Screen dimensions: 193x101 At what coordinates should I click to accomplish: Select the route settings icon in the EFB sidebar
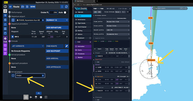point(5,11)
